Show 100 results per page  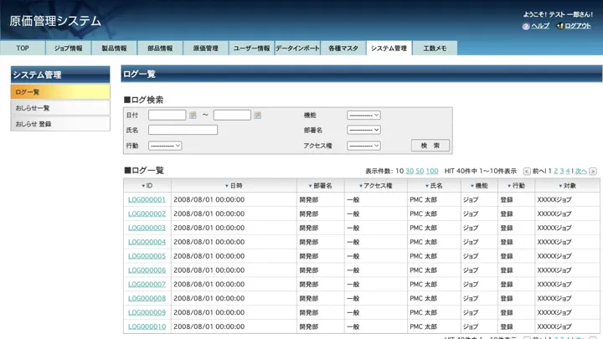pyautogui.click(x=432, y=171)
